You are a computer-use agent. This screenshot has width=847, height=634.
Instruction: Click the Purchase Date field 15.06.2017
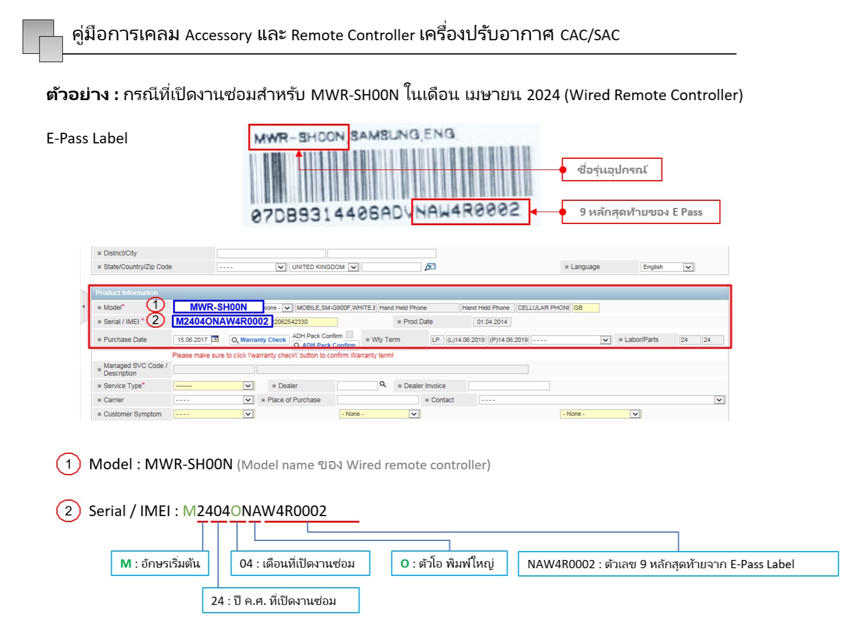click(x=191, y=340)
